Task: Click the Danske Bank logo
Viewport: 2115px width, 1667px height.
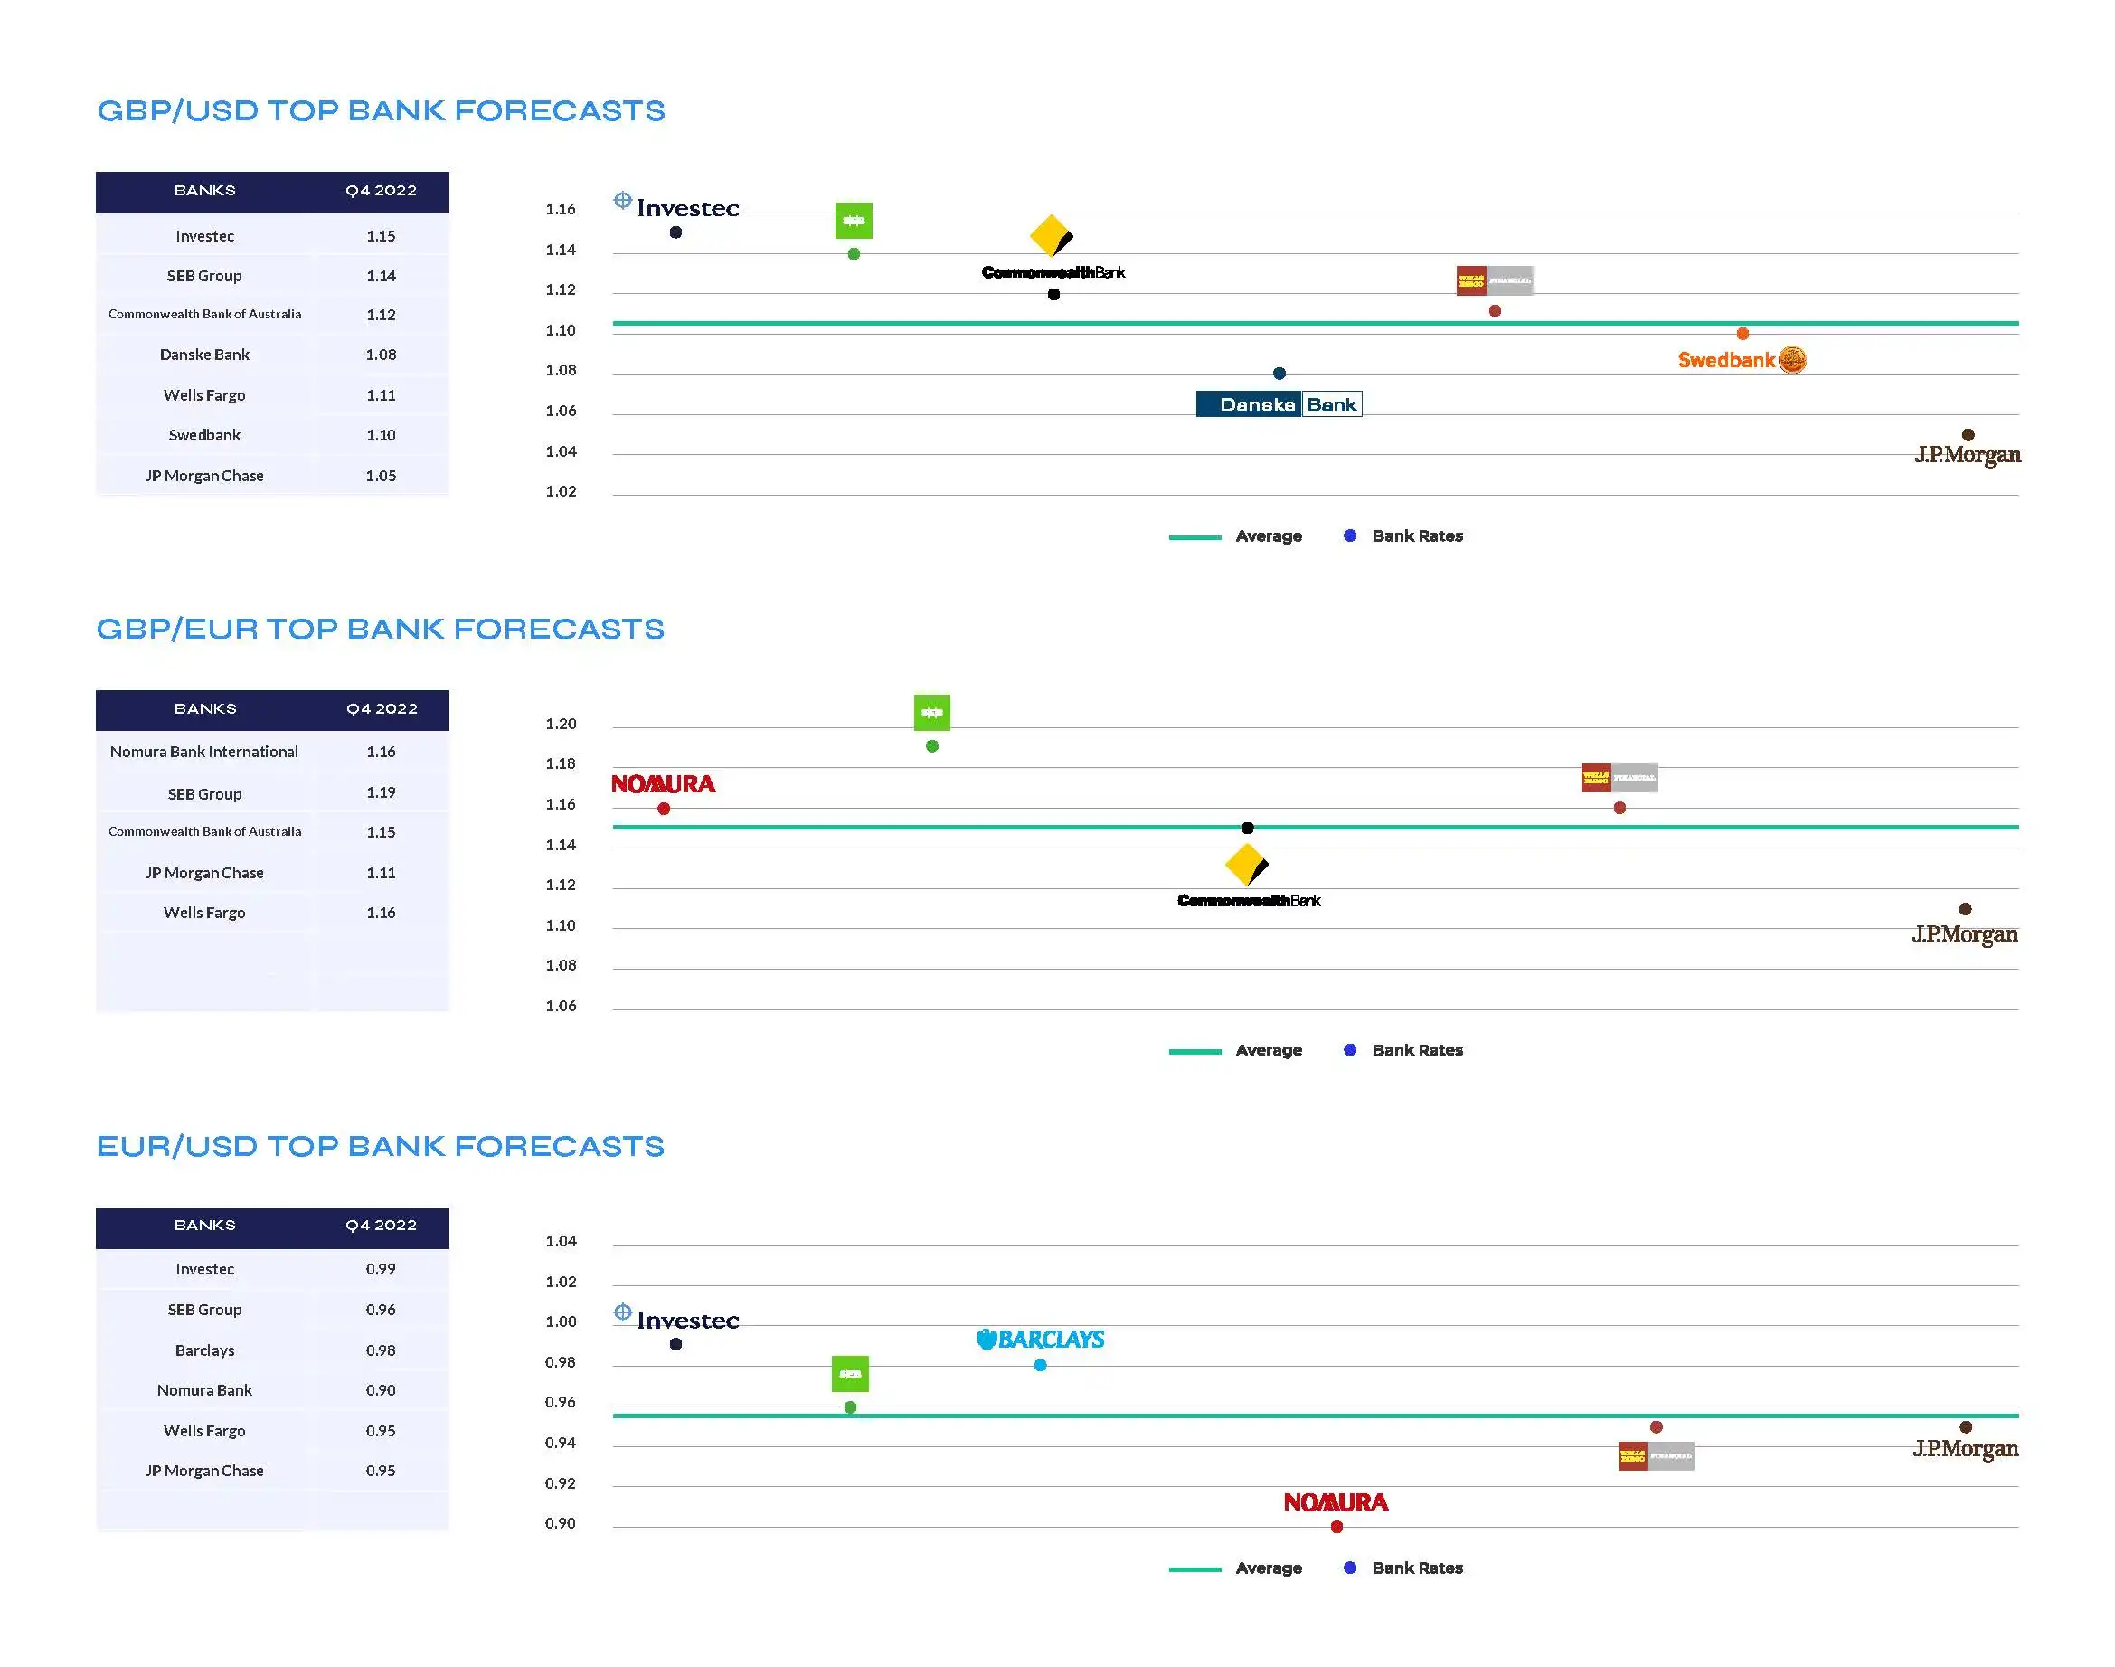Action: point(1279,404)
